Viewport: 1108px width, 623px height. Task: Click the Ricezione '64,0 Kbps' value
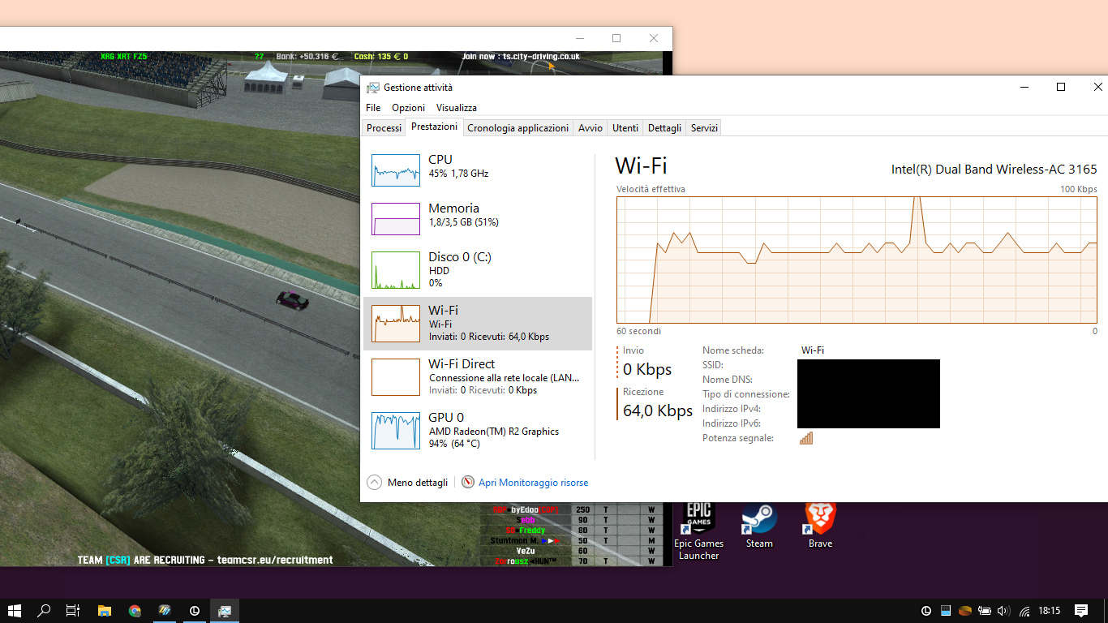[658, 410]
